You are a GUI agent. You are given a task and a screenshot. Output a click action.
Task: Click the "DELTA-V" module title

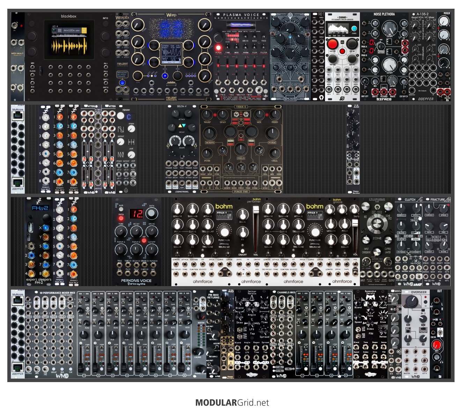[x=182, y=106]
